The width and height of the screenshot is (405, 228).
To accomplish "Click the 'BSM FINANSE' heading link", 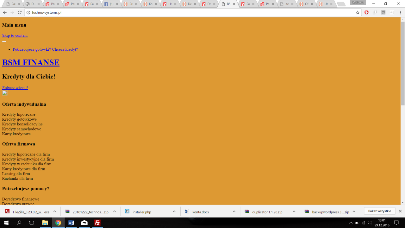I will (x=31, y=62).
